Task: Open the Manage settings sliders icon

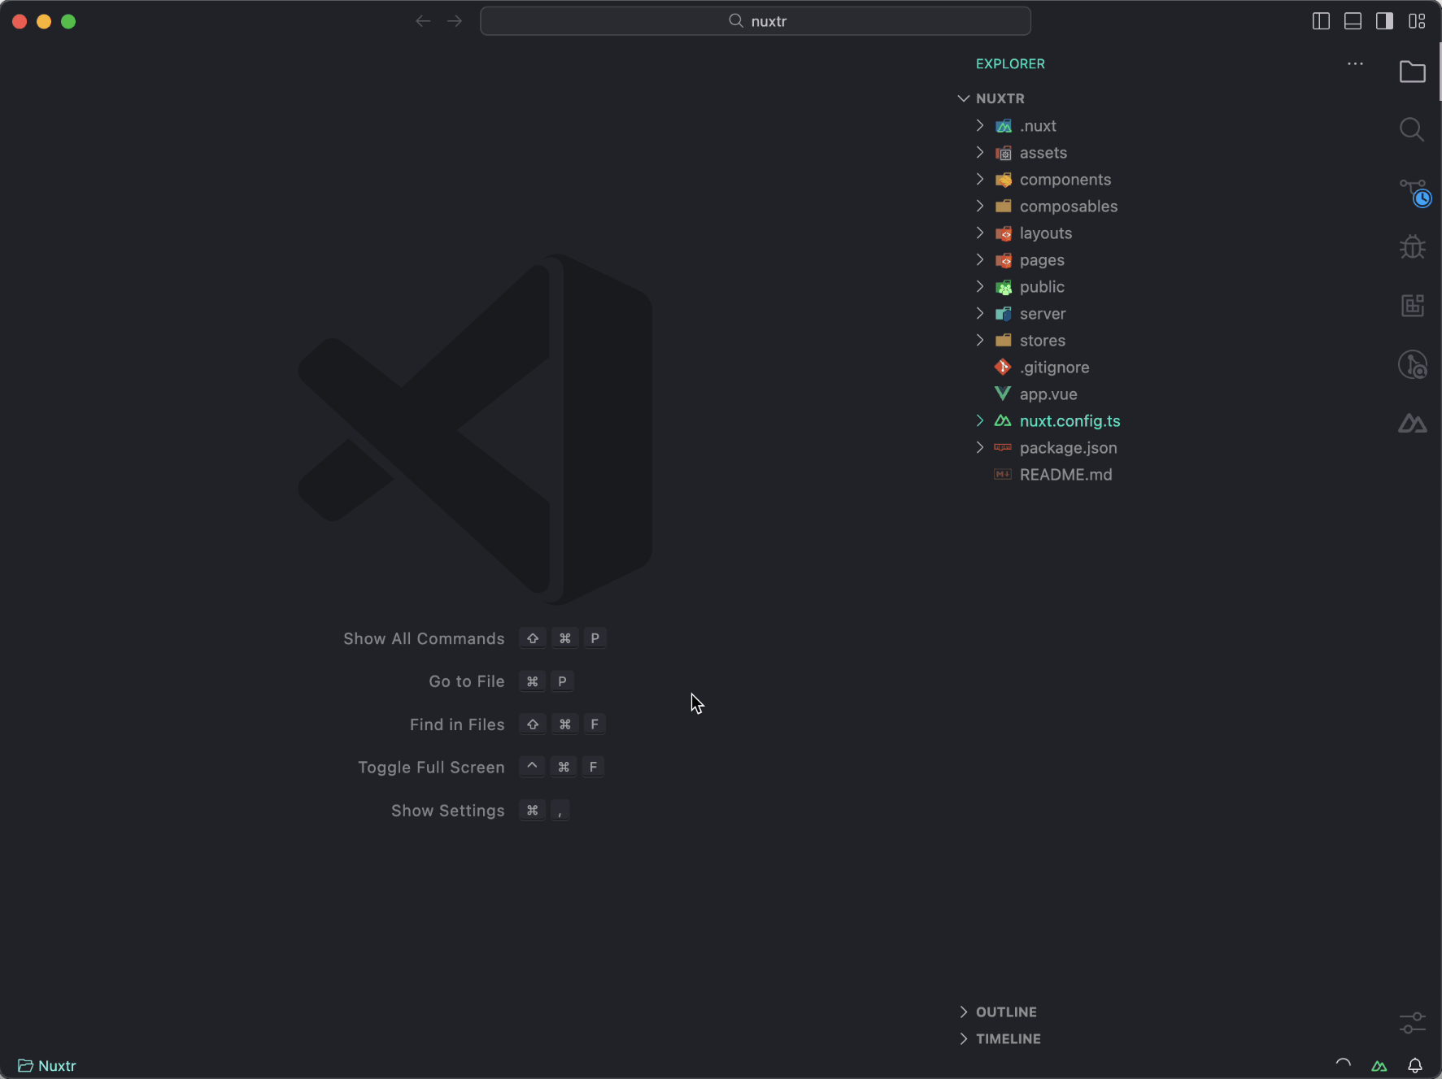Action: point(1412,1022)
